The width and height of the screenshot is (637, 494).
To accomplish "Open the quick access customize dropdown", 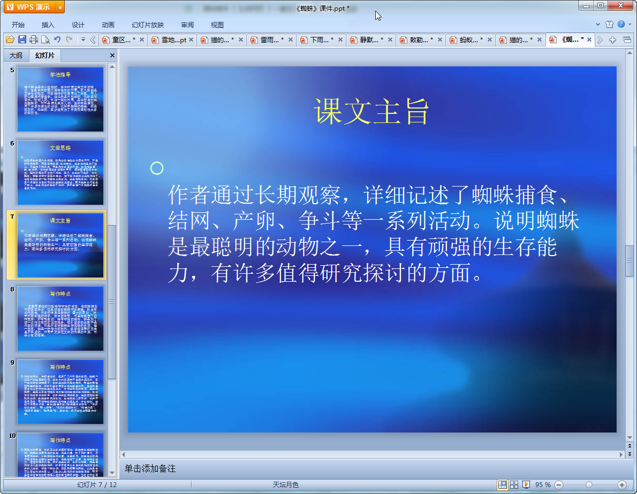I will pos(83,40).
